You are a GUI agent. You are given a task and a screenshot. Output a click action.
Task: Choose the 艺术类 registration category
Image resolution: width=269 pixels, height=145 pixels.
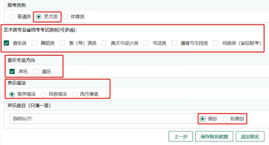(39, 17)
